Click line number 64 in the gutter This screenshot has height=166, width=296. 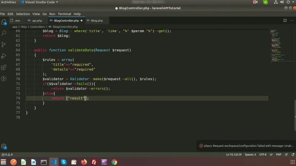pyautogui.click(x=18, y=50)
